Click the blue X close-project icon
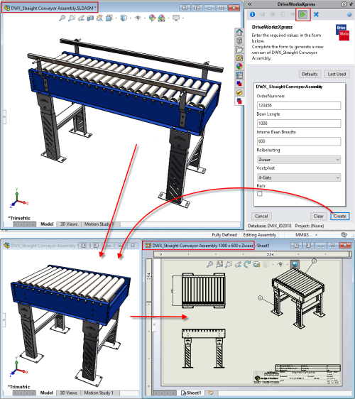355x399 pixels. 316,14
